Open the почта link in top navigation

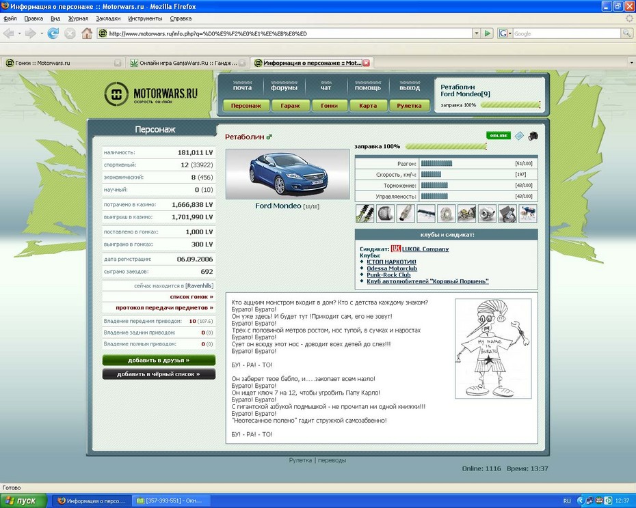tap(242, 87)
